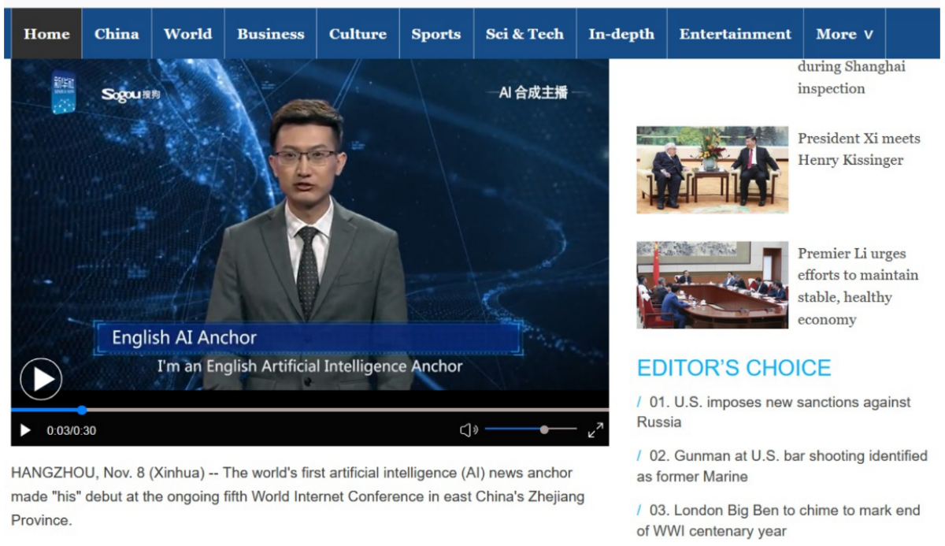The height and width of the screenshot is (546, 945).
Task: Open the In-depth section
Action: 621,34
